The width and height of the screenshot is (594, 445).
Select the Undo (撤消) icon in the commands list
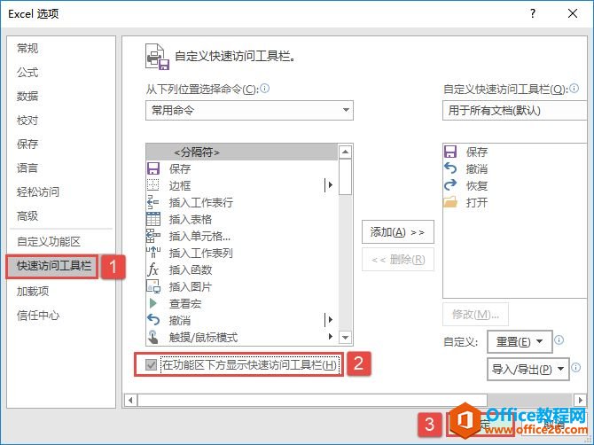[x=153, y=320]
